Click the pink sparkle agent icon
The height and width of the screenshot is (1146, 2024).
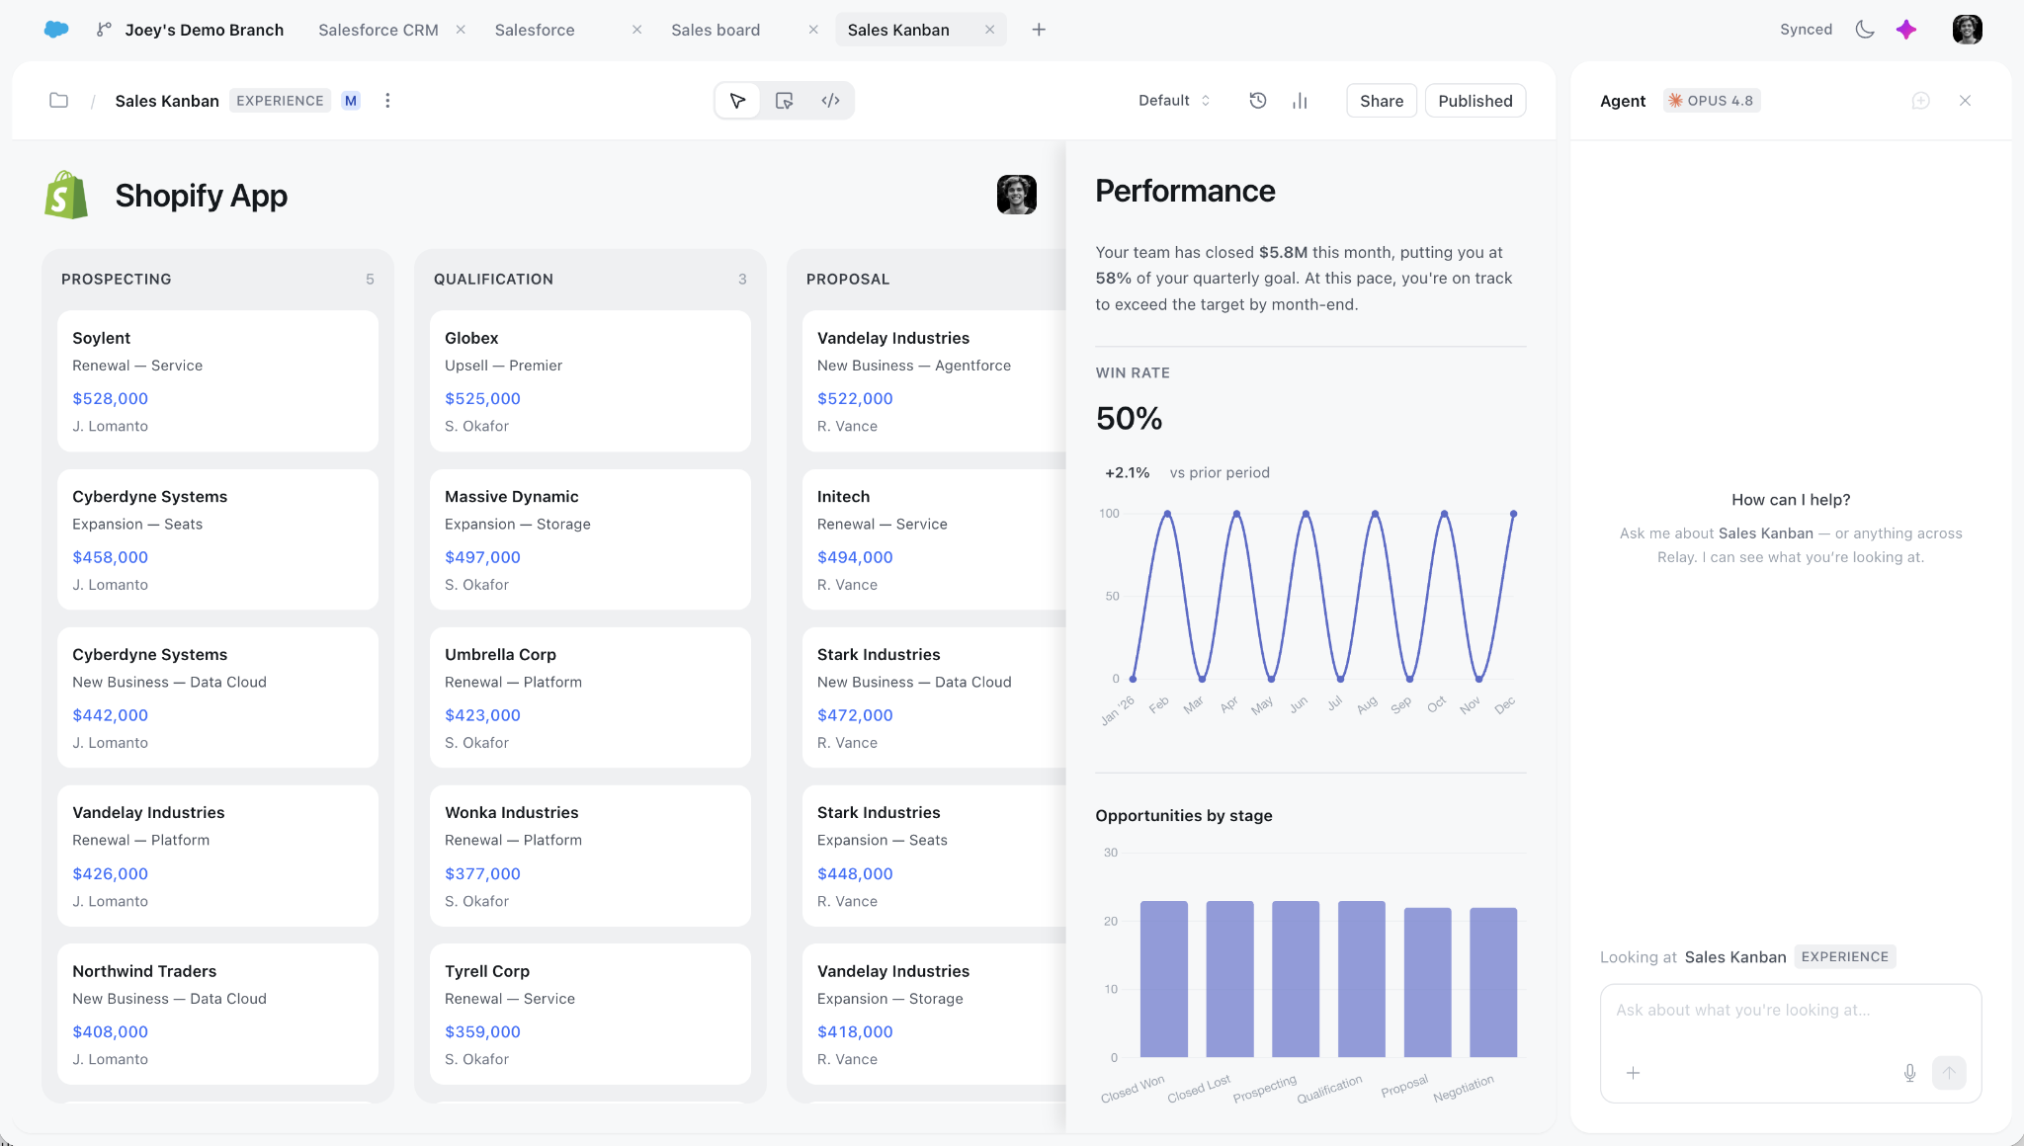point(1906,30)
